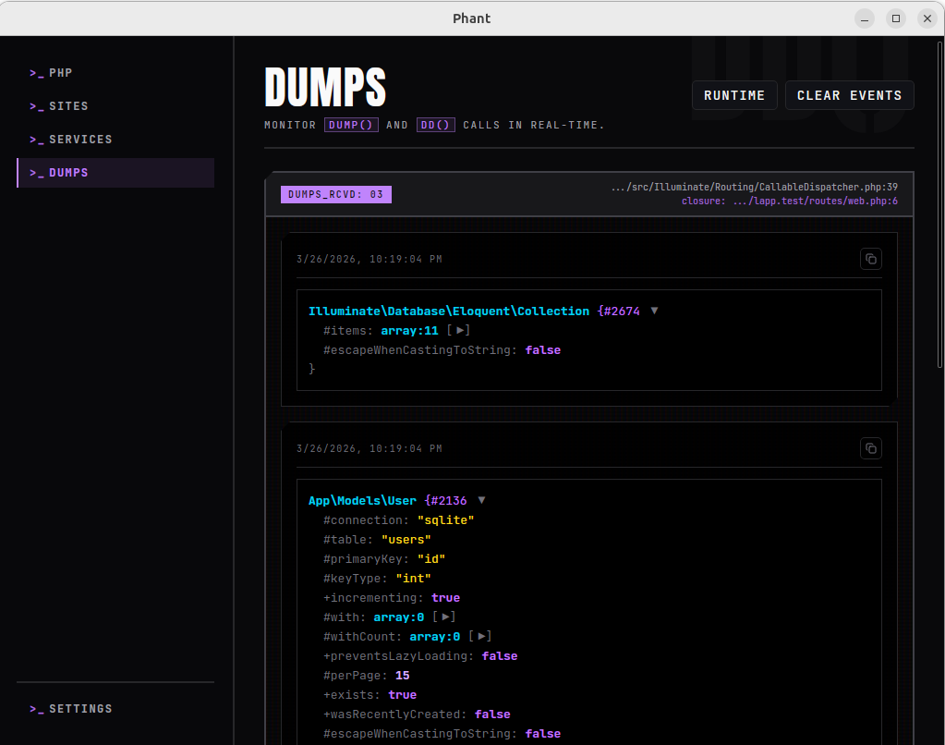Expand the #withCount array:0
This screenshot has width=945, height=745.
click(481, 636)
